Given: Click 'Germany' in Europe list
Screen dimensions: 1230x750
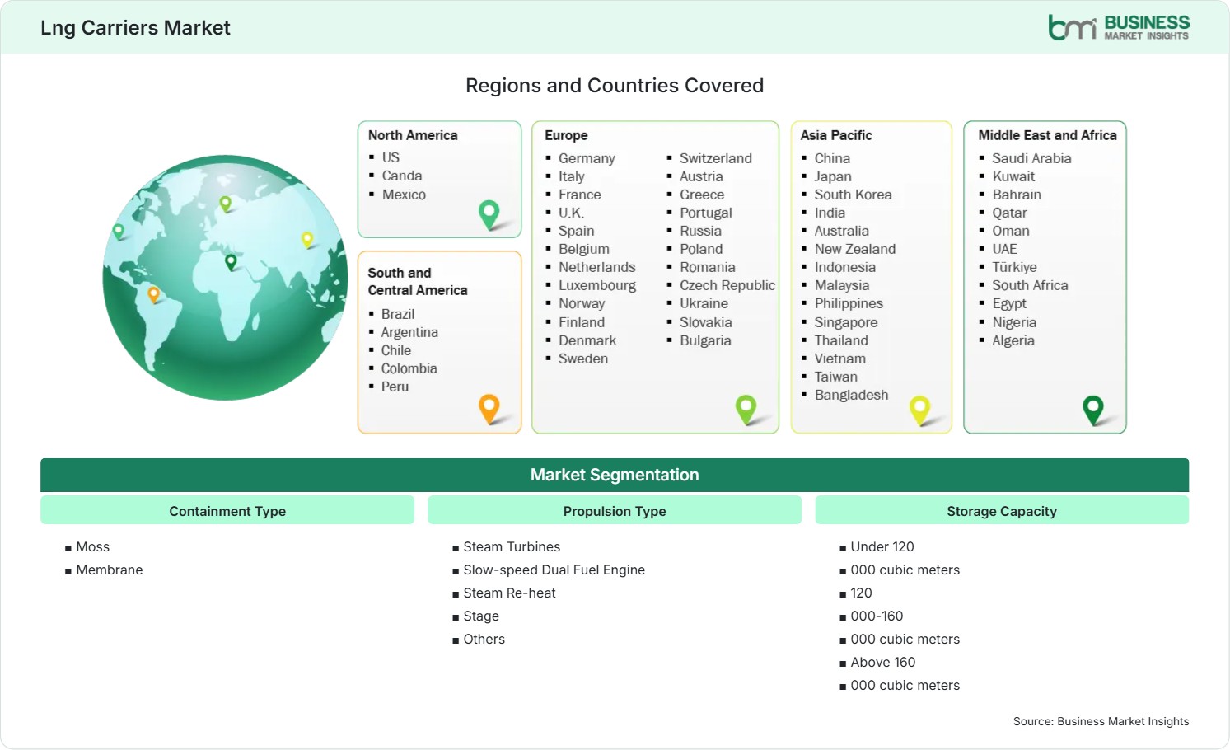Looking at the screenshot, I should click(x=587, y=158).
